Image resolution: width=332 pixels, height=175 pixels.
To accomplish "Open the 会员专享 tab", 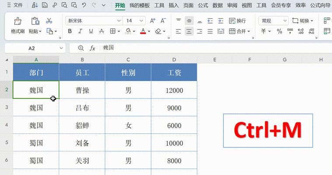I will pos(281,5).
